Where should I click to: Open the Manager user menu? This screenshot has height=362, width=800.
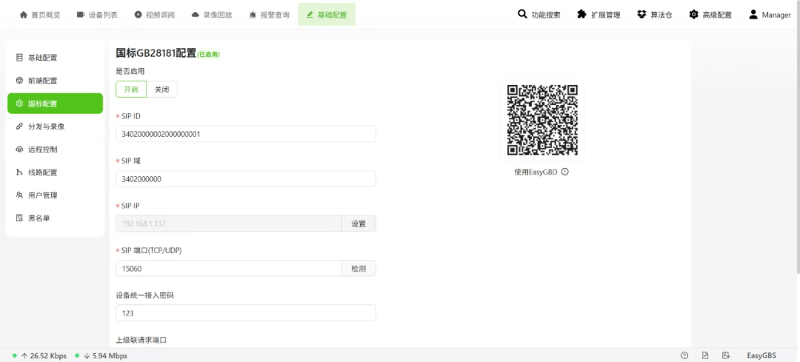pyautogui.click(x=770, y=15)
